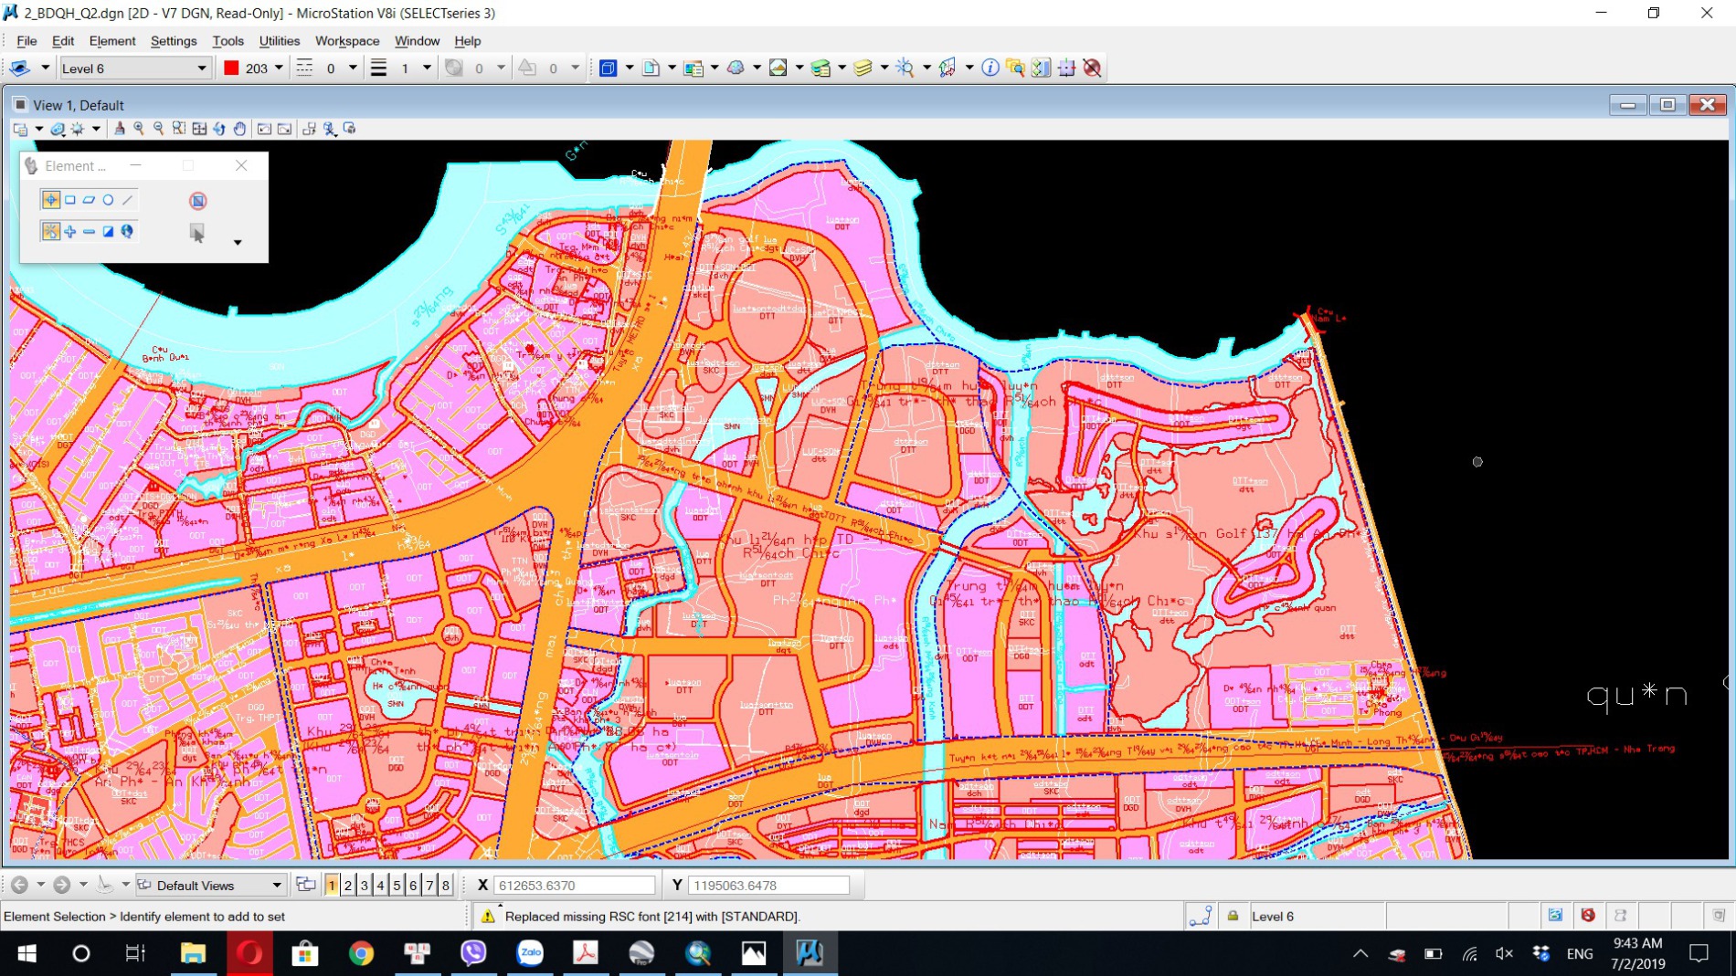The width and height of the screenshot is (1736, 976).
Task: Select the Line selection method icon
Action: click(x=127, y=200)
